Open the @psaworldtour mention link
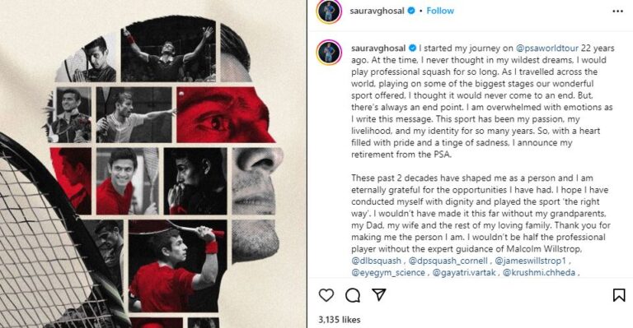The height and width of the screenshot is (328, 633). tap(547, 49)
